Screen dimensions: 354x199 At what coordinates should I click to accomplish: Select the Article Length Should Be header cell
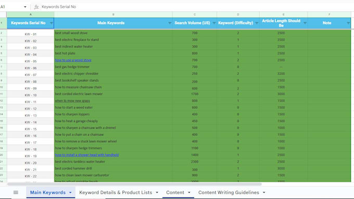283,23
